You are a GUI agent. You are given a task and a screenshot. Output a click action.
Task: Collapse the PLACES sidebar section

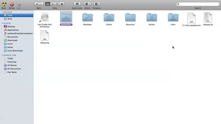[2, 23]
